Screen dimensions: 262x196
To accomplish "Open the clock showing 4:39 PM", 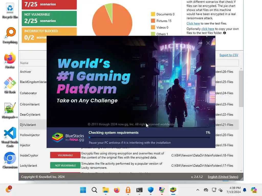I will pyautogui.click(x=233, y=190).
